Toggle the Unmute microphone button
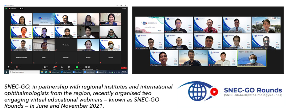The height and width of the screenshot is (112, 288). (x=8, y=67)
